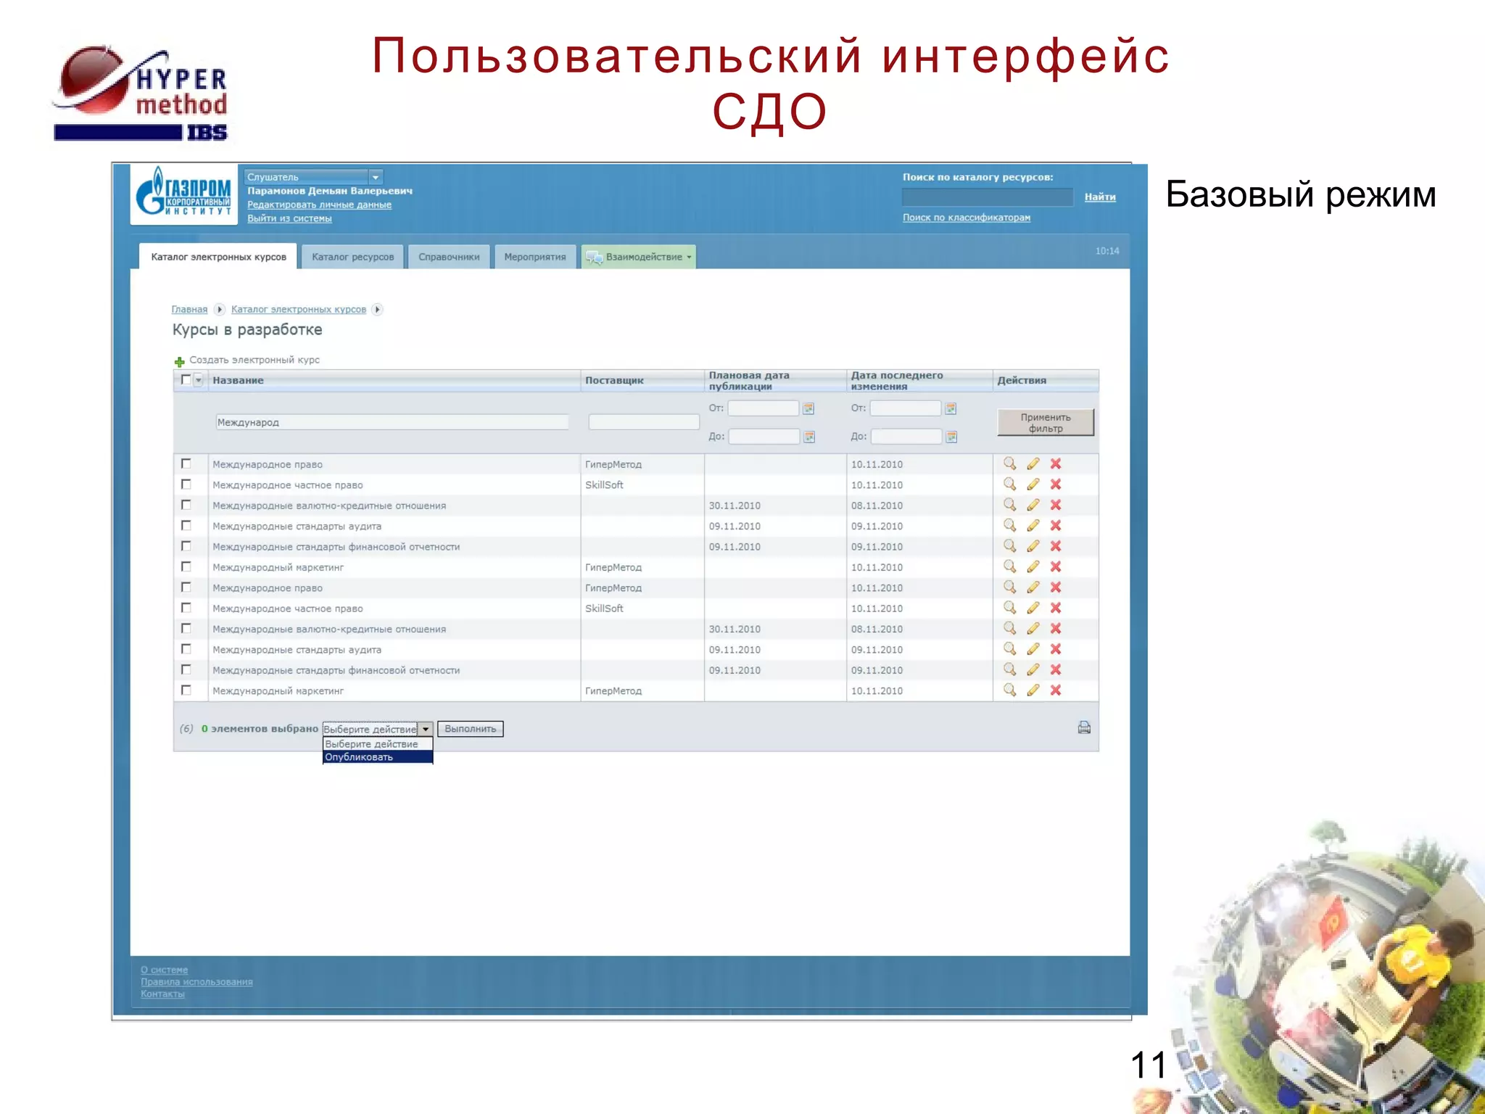Open 'Поиск по классификаторам' link
The width and height of the screenshot is (1485, 1114).
click(x=966, y=218)
